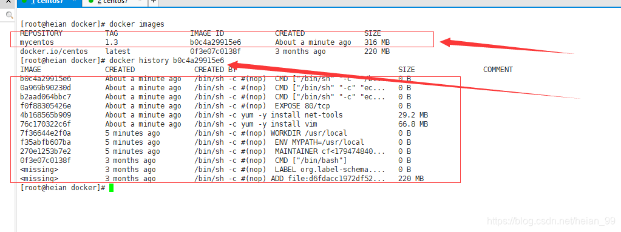Select history layer b2aad064bbc7
Viewport: 621px width, 232px height.
(46, 97)
